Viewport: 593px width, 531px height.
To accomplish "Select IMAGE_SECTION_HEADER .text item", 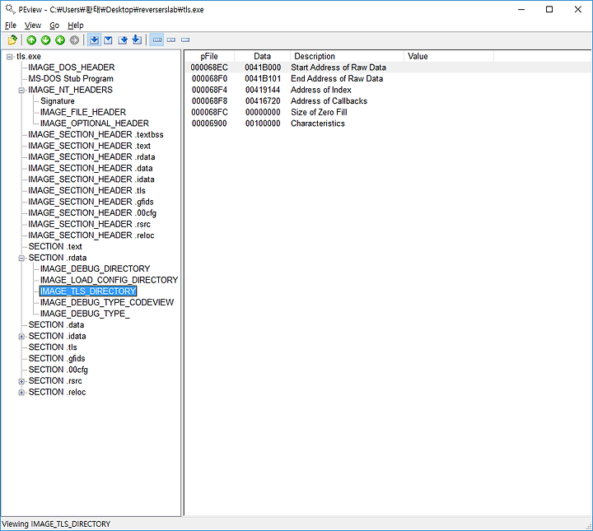I will coord(89,146).
